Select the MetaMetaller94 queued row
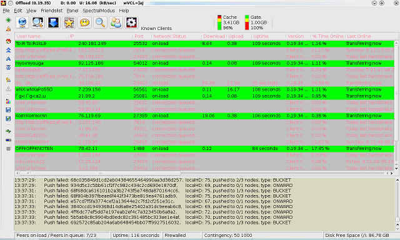This screenshot has height=240, width=400. point(204,142)
